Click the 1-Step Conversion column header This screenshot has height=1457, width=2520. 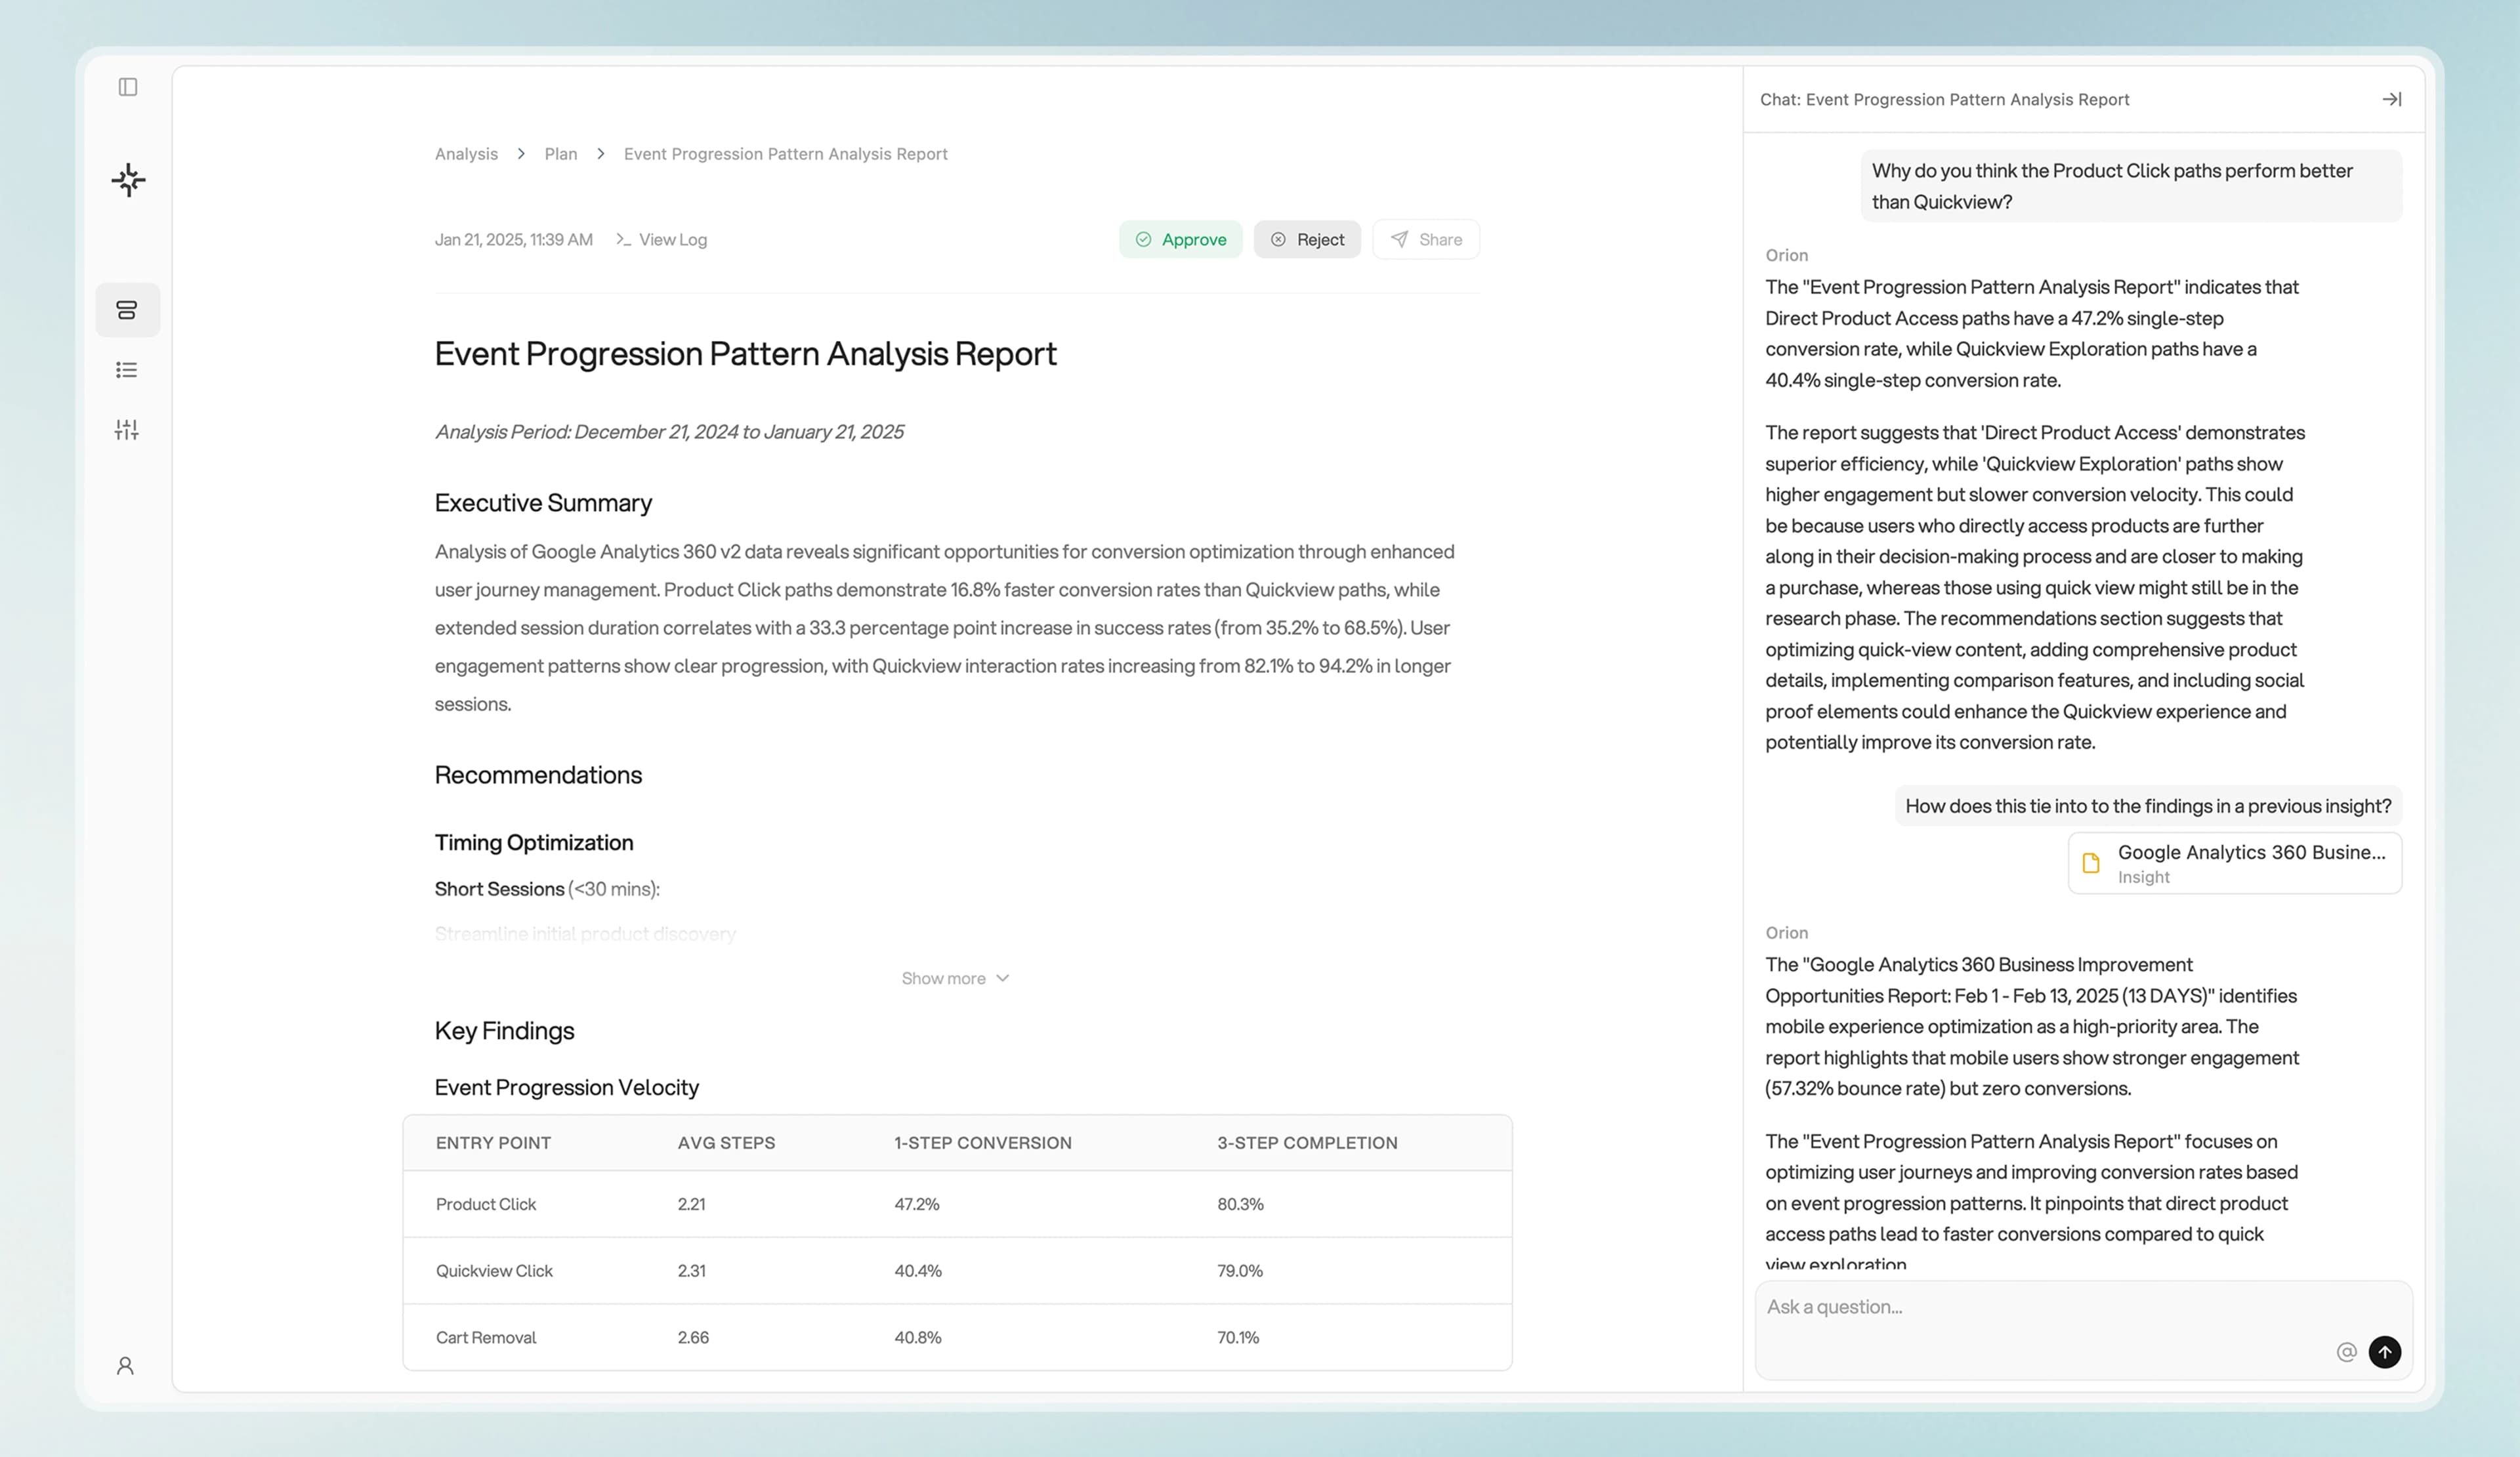click(x=982, y=1142)
